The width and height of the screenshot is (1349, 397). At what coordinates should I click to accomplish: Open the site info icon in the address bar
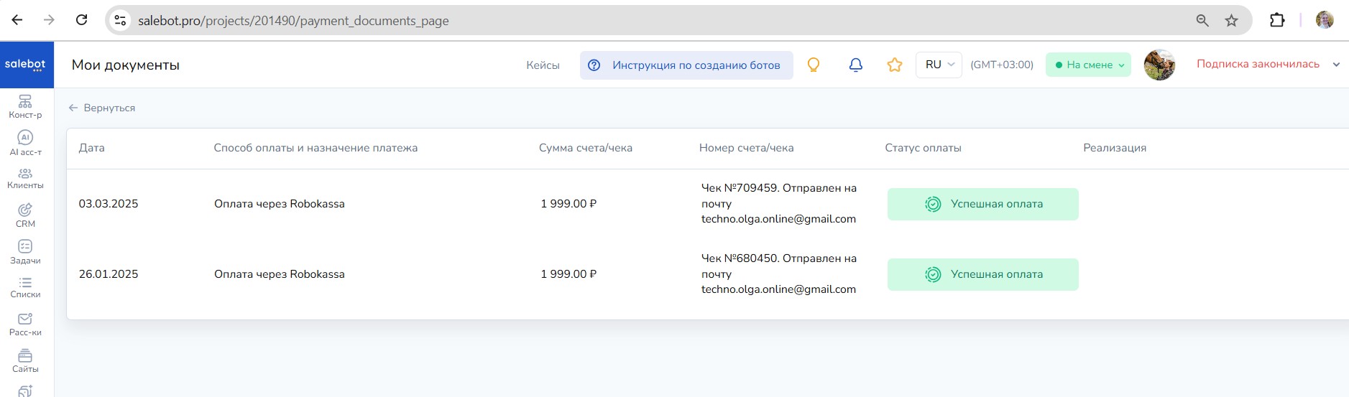(121, 21)
